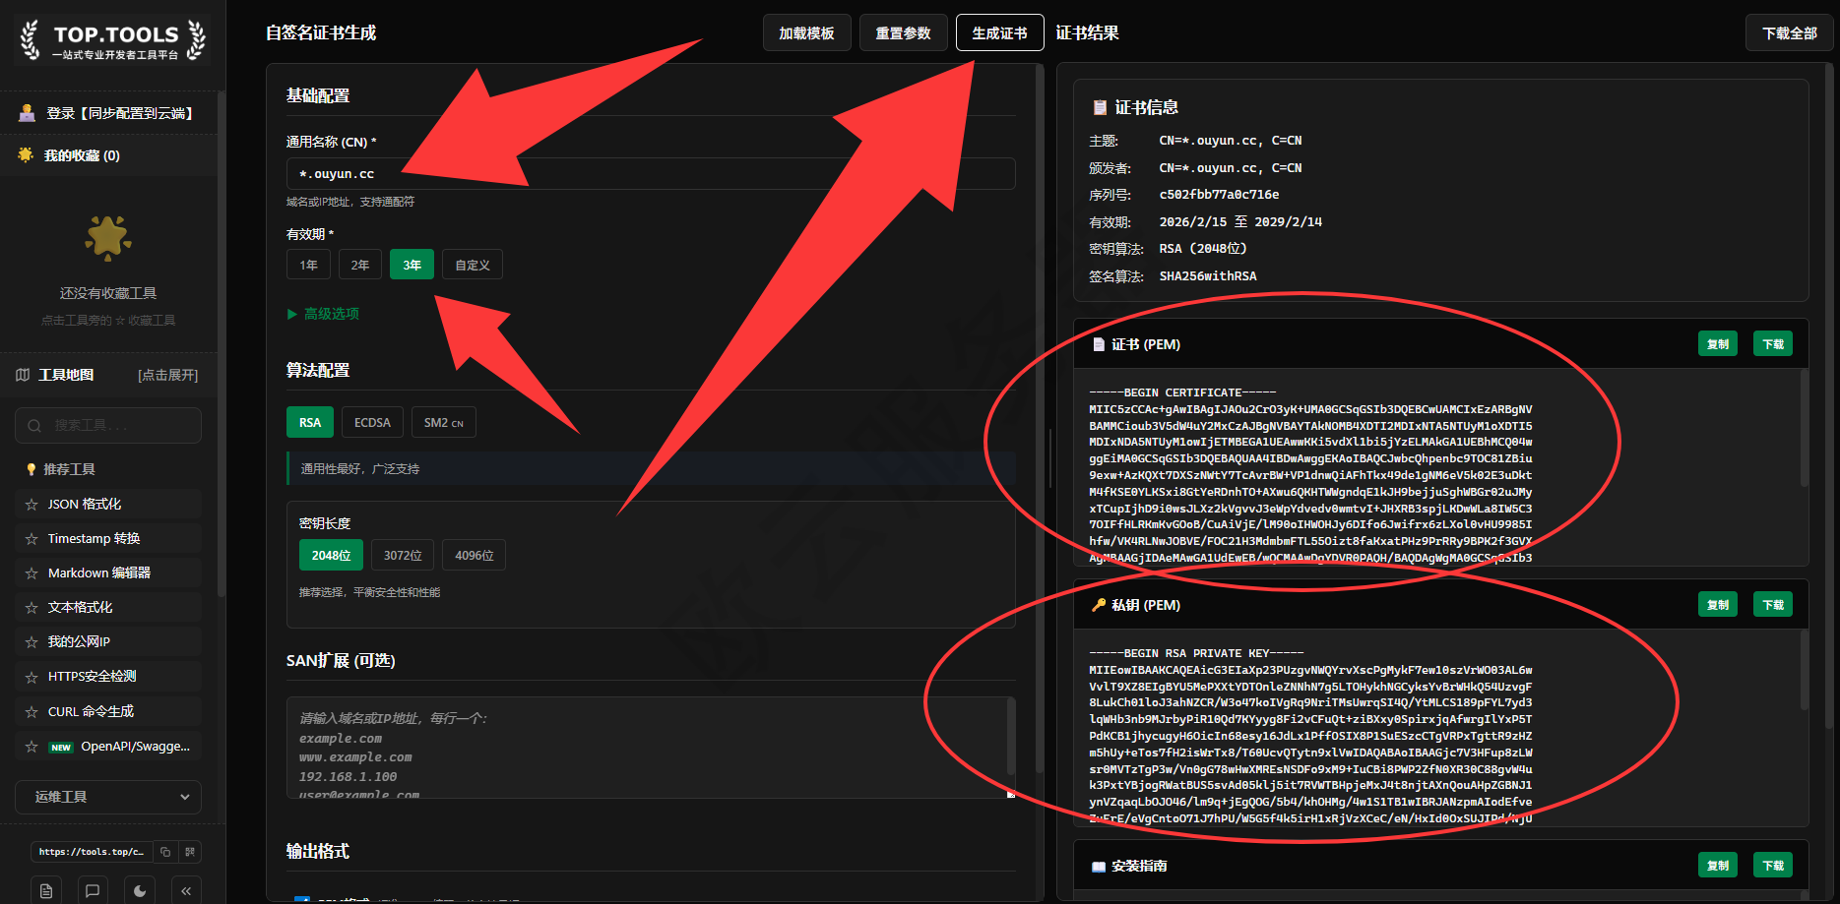Click the document icon in sidebar footer
Image resolution: width=1840 pixels, height=904 pixels.
pos(46,890)
